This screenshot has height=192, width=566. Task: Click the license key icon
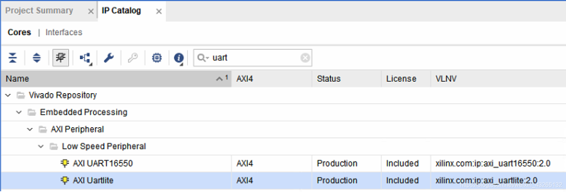tap(133, 58)
